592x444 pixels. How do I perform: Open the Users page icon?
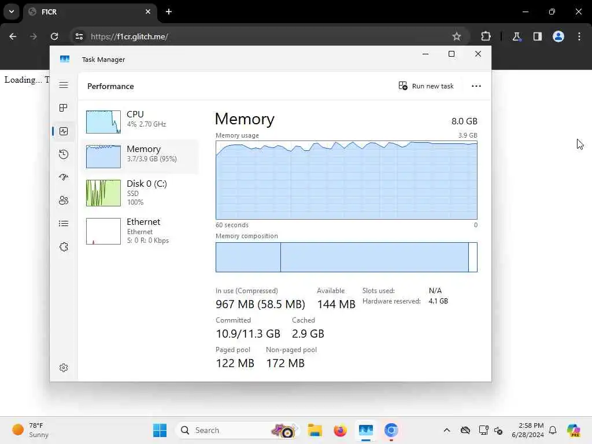[64, 201]
